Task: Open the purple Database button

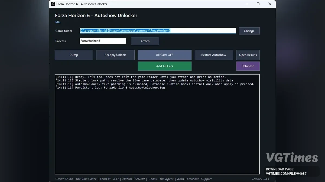Action: click(248, 66)
